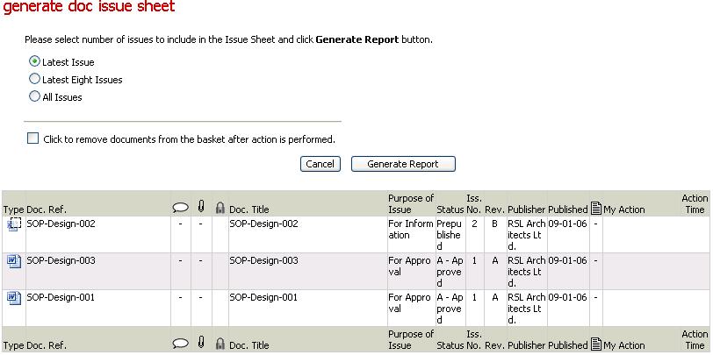Click the SOP-Design-002 document type icon
The width and height of the screenshot is (713, 355).
click(14, 224)
